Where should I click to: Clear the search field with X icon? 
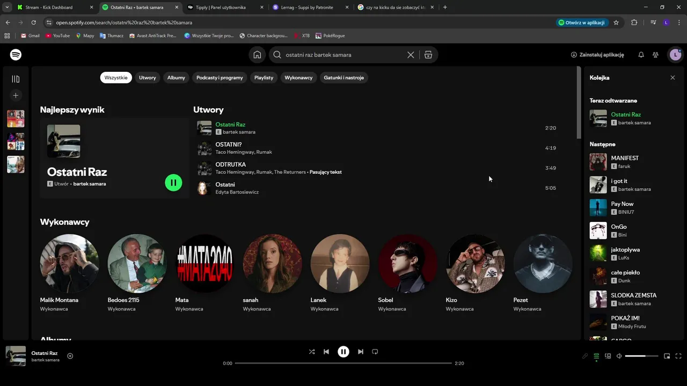tap(411, 55)
